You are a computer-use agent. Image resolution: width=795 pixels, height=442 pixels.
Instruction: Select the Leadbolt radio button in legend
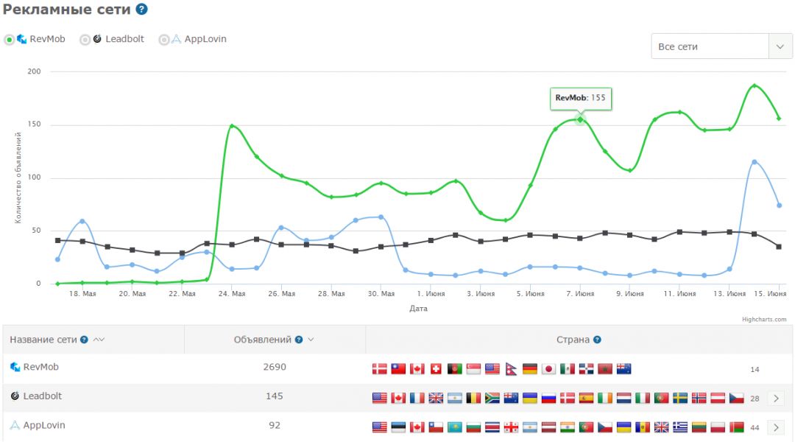(85, 40)
